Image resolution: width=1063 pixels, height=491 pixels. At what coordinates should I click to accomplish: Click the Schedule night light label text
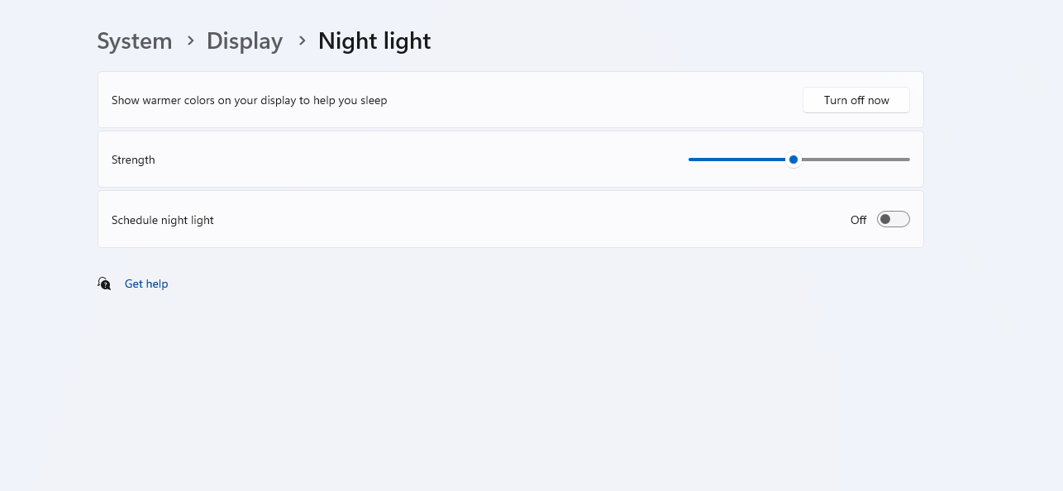(163, 220)
